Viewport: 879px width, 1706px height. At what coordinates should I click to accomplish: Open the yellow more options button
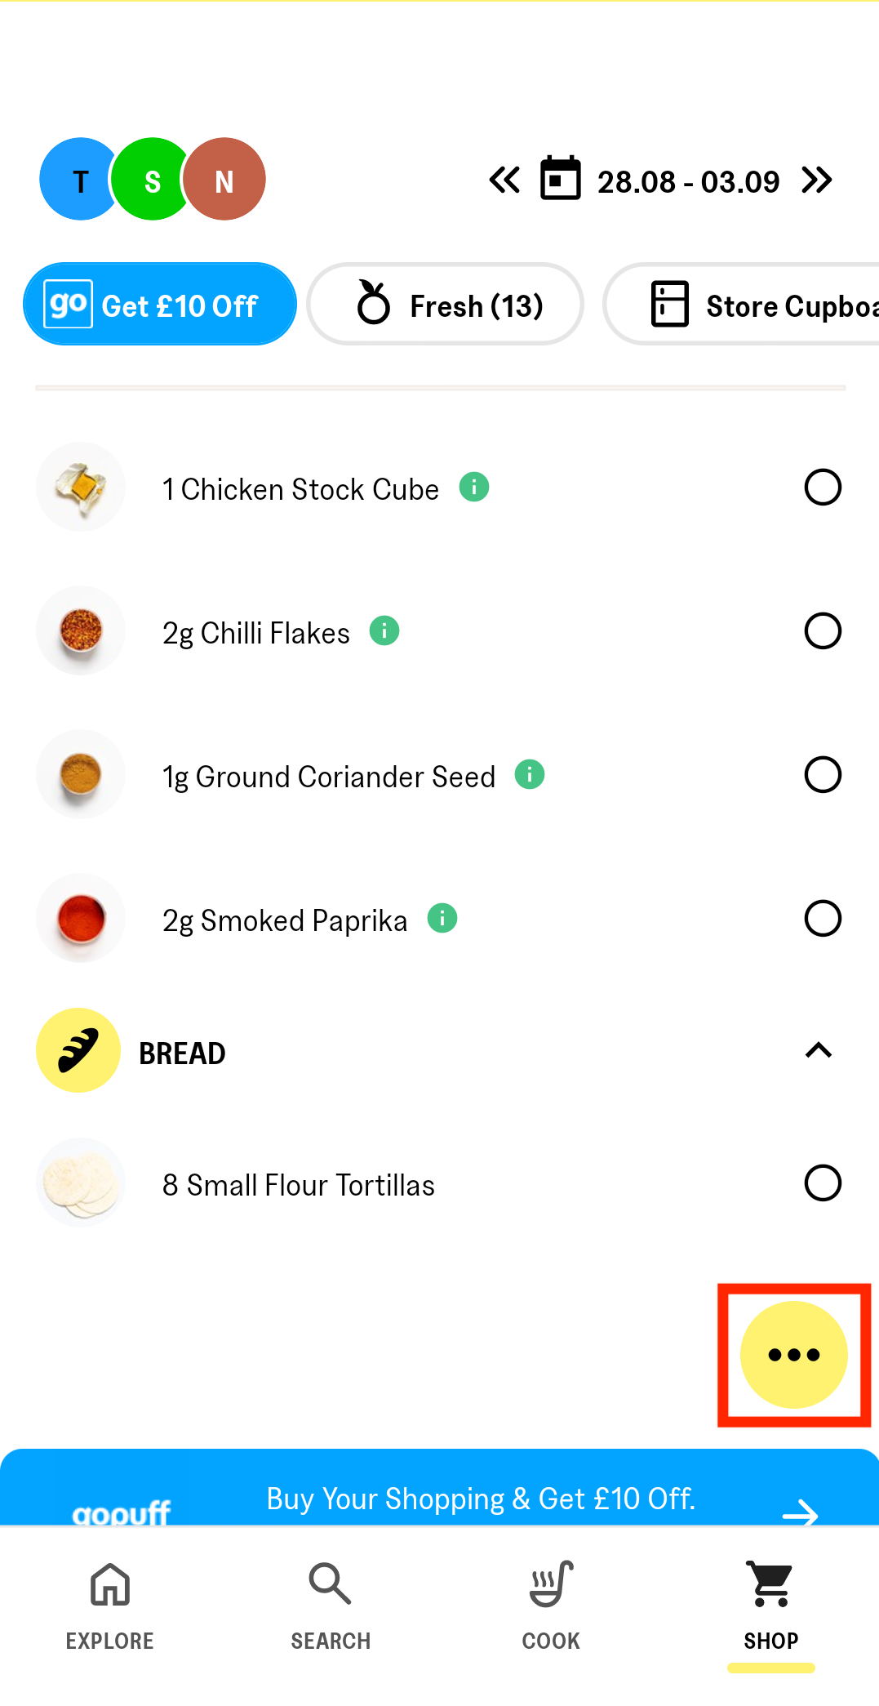pyautogui.click(x=793, y=1355)
